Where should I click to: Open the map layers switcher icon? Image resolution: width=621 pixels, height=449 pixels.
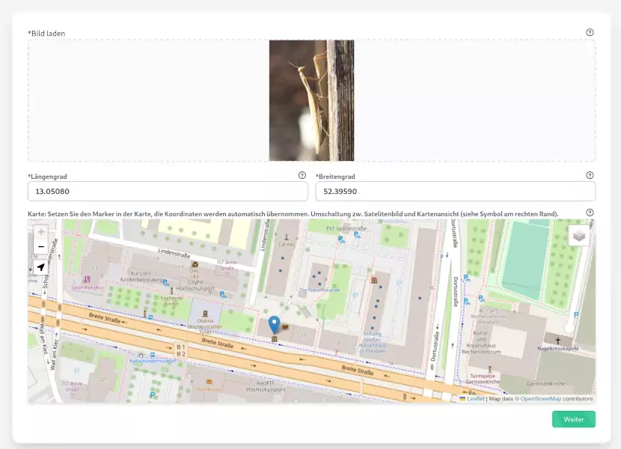point(578,236)
